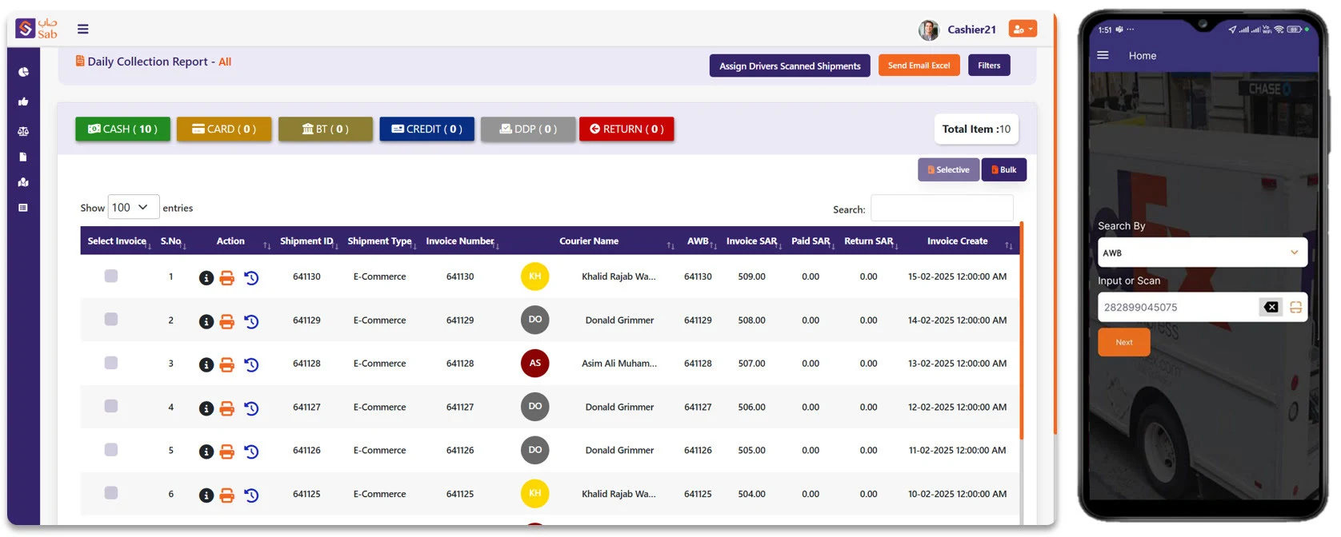Switch to CREDIT (0) tab
The width and height of the screenshot is (1341, 537).
(x=426, y=129)
